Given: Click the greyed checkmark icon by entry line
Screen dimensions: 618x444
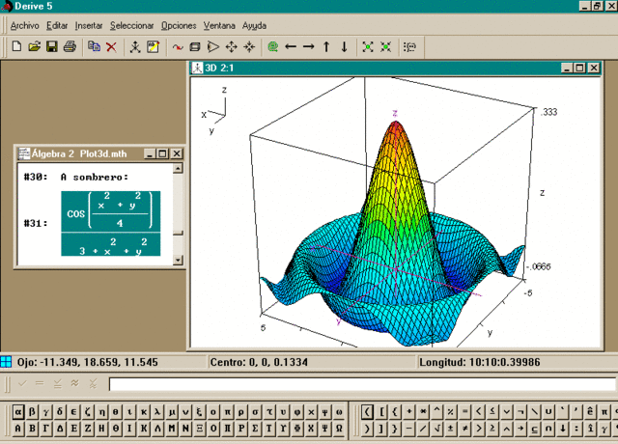Looking at the screenshot, I should 22,383.
